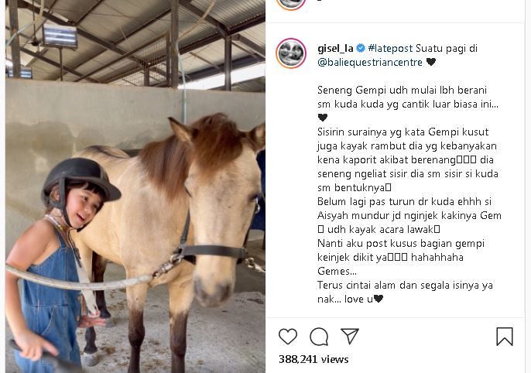The image size is (531, 373).
Task: Open the gisel_la username link
Action: [x=335, y=49]
